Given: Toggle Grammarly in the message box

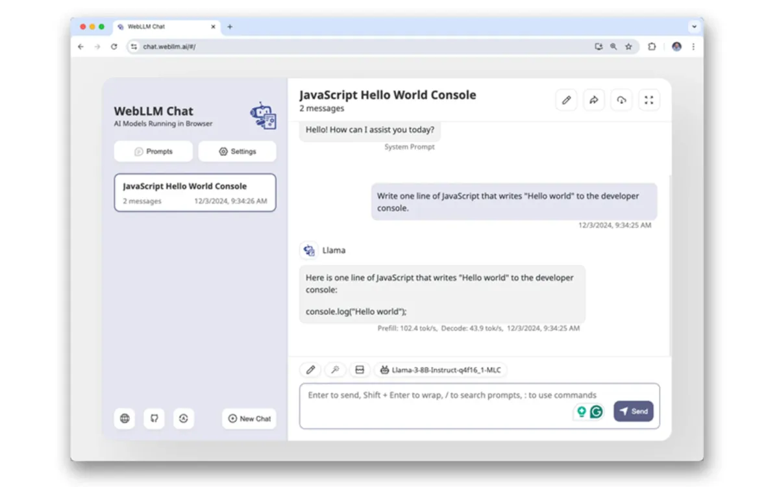Looking at the screenshot, I should (596, 412).
